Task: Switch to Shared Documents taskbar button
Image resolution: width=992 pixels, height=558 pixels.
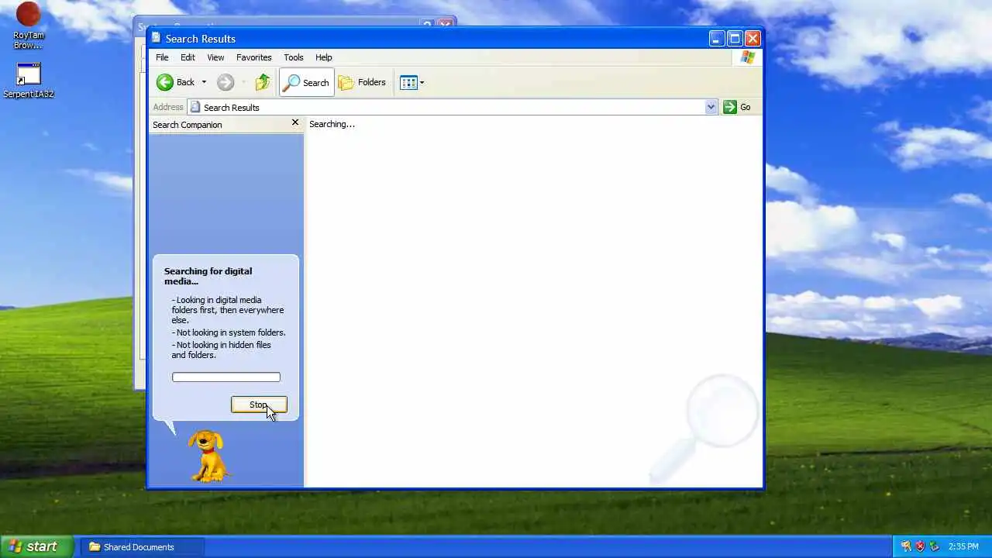Action: point(143,546)
